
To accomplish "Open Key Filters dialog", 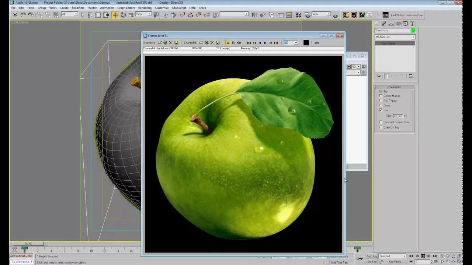I will click(395, 262).
